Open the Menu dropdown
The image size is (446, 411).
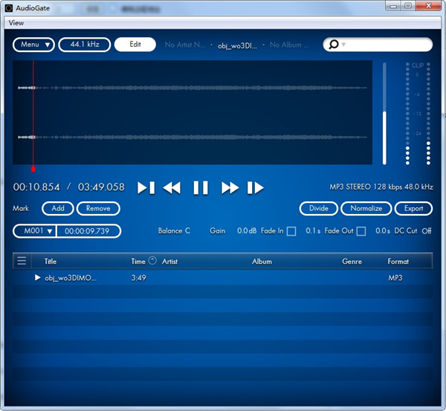click(x=33, y=45)
